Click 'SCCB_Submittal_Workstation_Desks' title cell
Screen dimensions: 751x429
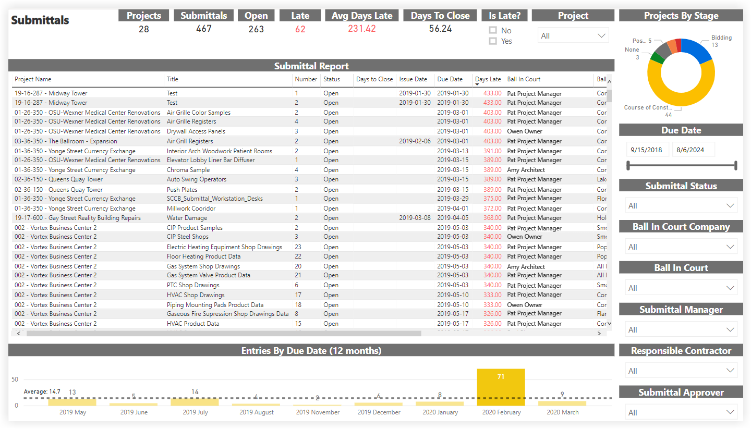[x=215, y=199]
